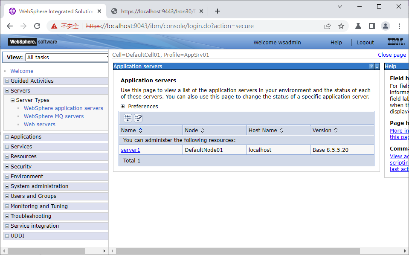Click the Application servers portlet help question icon
This screenshot has height=255, width=409.
coord(371,67)
